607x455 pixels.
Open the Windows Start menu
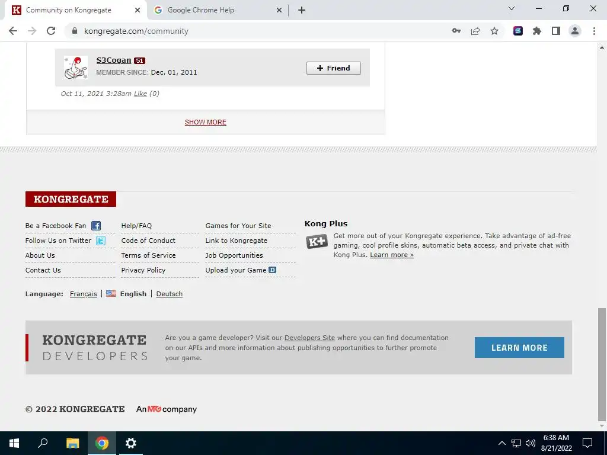click(x=14, y=443)
